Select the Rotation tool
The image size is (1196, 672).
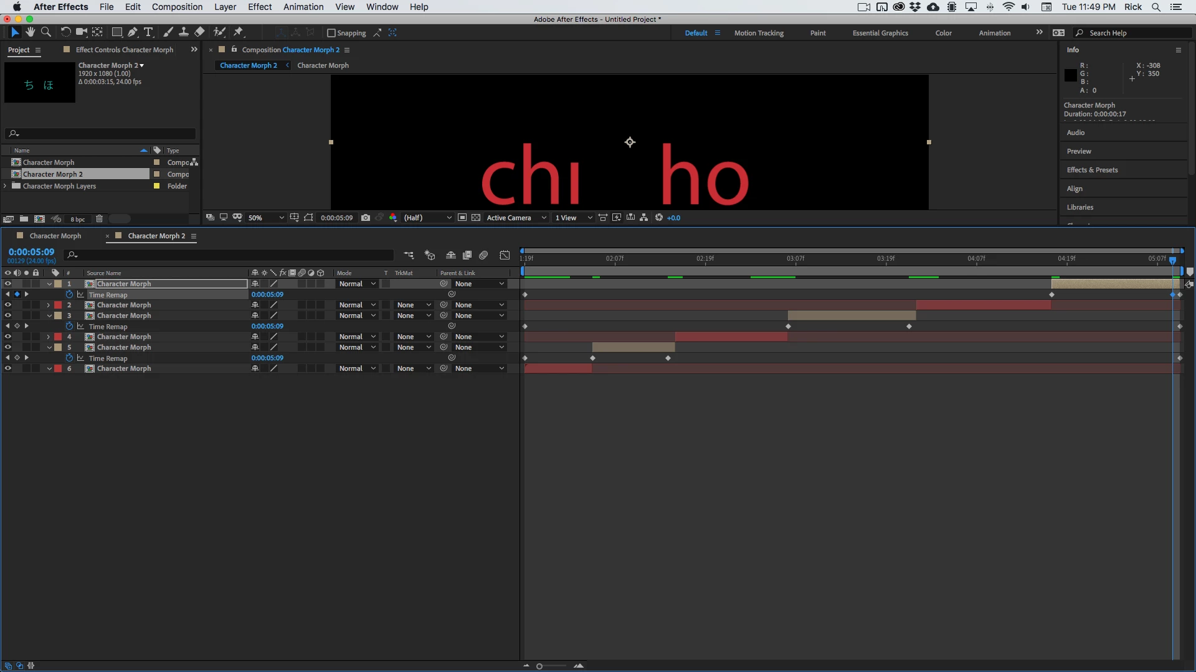[x=65, y=32]
